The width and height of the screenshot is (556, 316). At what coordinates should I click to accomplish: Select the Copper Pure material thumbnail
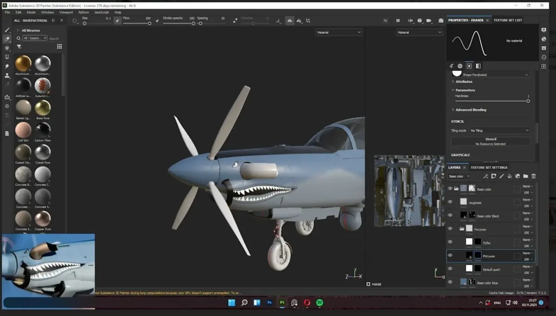[x=43, y=218]
